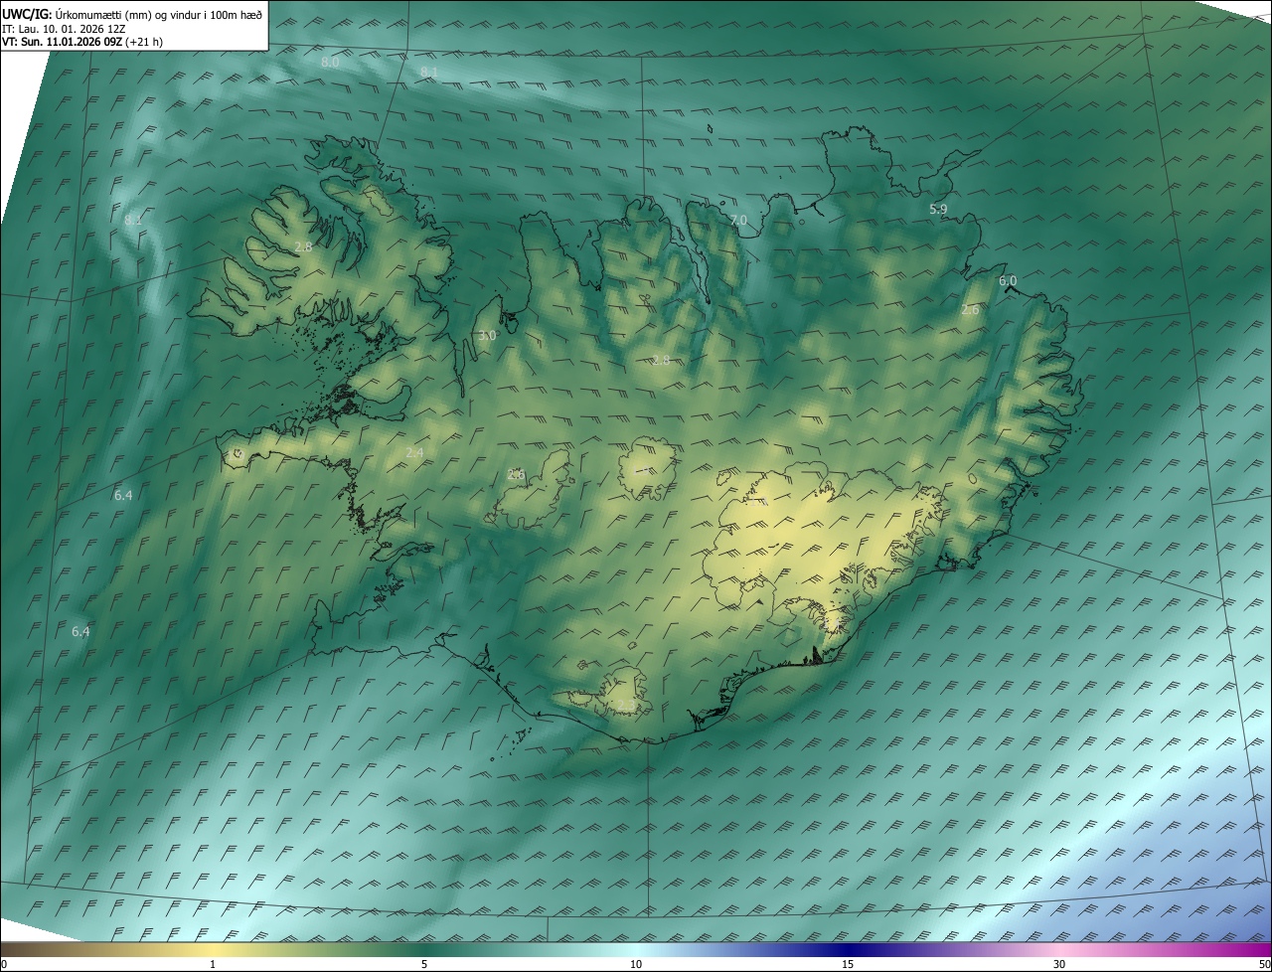The height and width of the screenshot is (972, 1272).
Task: Select the 2.6 label on the western glacier
Action: click(x=516, y=474)
